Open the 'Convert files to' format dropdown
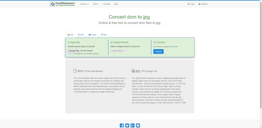Image resolution: width=262 pixels, height=128 pixels. coord(119,51)
